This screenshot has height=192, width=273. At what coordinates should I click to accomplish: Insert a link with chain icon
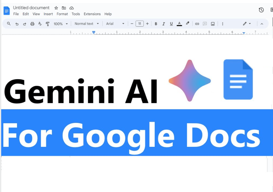197,24
